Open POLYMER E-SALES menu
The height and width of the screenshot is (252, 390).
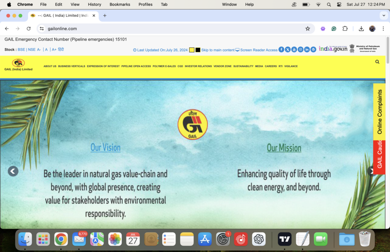tap(164, 66)
